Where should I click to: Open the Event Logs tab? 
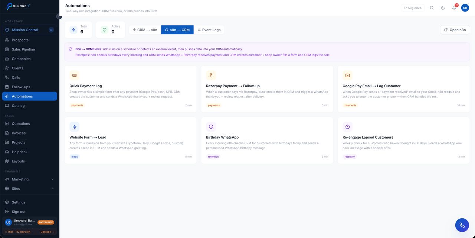[x=209, y=30]
